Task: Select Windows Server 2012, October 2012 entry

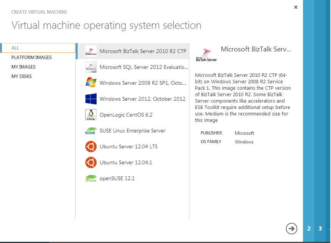Action: click(x=142, y=99)
